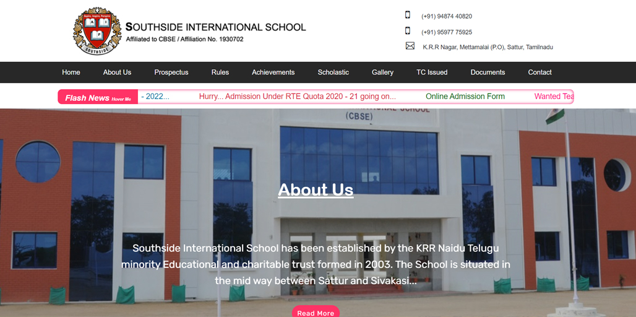Image resolution: width=636 pixels, height=317 pixels.
Task: Open the RTE Quota admission news link
Action: tap(298, 97)
